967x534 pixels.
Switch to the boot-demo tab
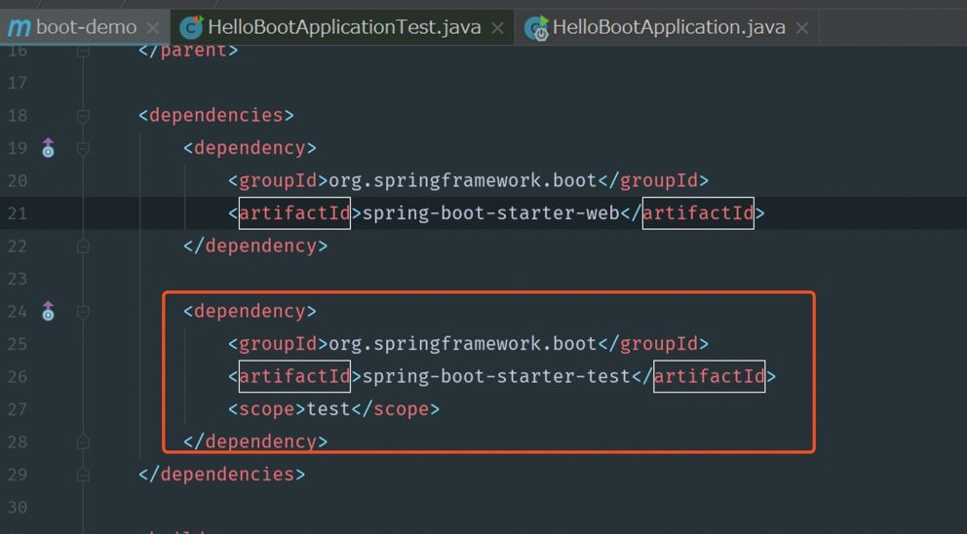[x=85, y=27]
